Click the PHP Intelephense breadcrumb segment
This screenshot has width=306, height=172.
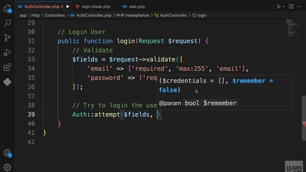(x=132, y=15)
